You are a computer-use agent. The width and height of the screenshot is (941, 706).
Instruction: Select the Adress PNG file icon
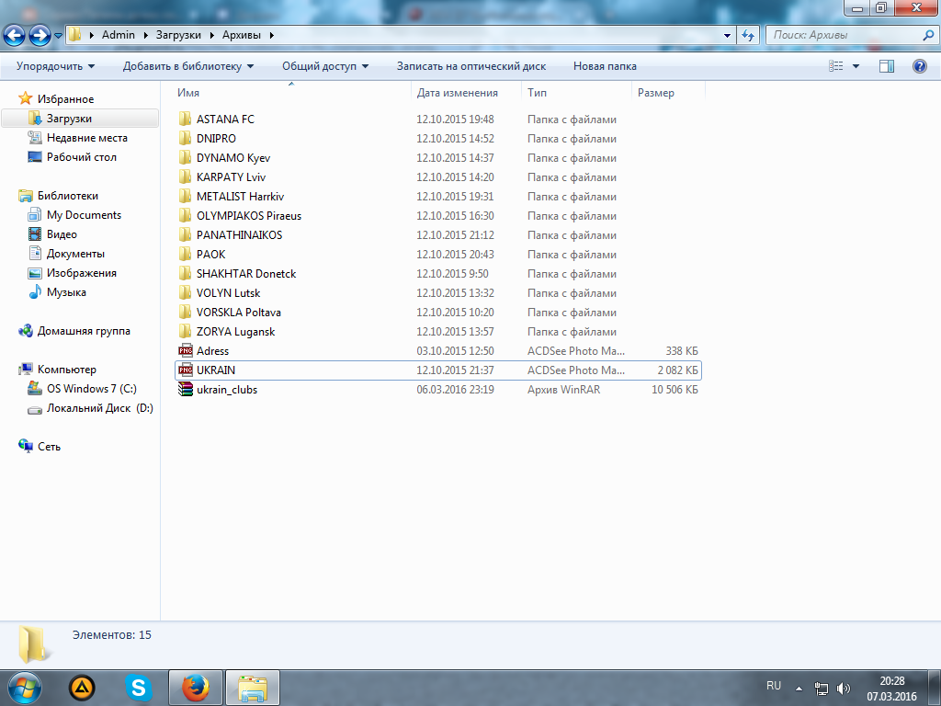click(x=186, y=350)
